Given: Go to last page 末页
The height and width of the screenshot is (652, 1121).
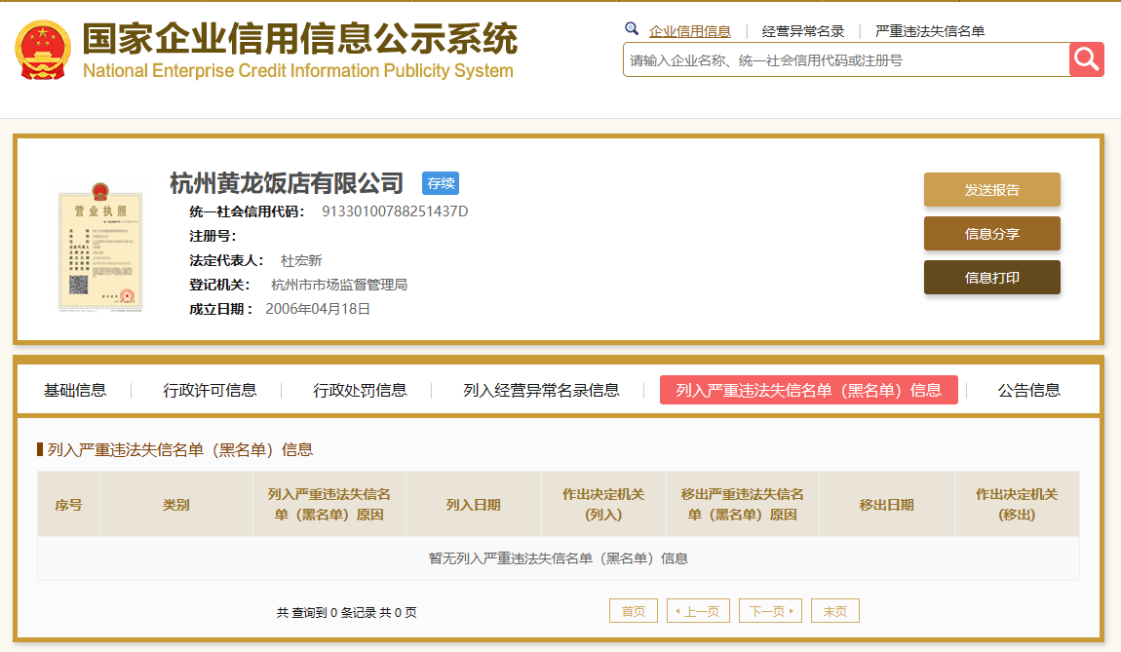Looking at the screenshot, I should click(x=835, y=611).
